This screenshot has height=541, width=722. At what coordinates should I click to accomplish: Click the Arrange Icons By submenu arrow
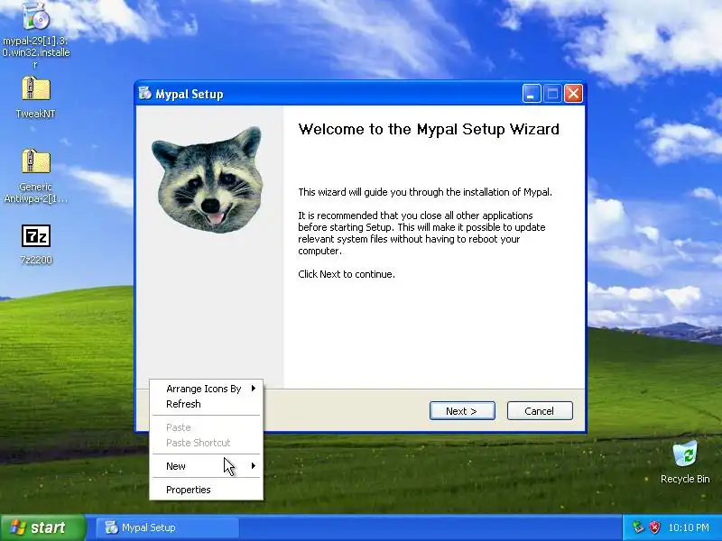click(x=254, y=389)
